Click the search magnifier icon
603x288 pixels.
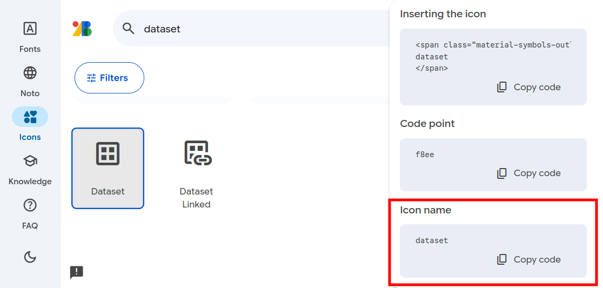[128, 29]
